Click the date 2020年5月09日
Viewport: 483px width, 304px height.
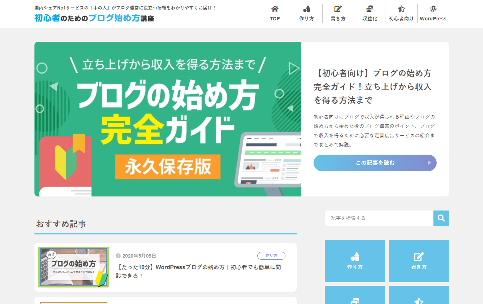tap(139, 256)
